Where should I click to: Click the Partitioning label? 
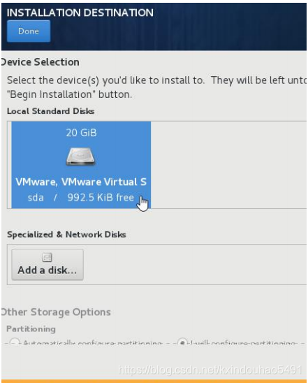pos(31,329)
